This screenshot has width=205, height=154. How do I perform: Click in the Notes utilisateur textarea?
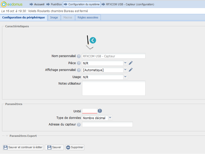pyautogui.click(x=114, y=88)
